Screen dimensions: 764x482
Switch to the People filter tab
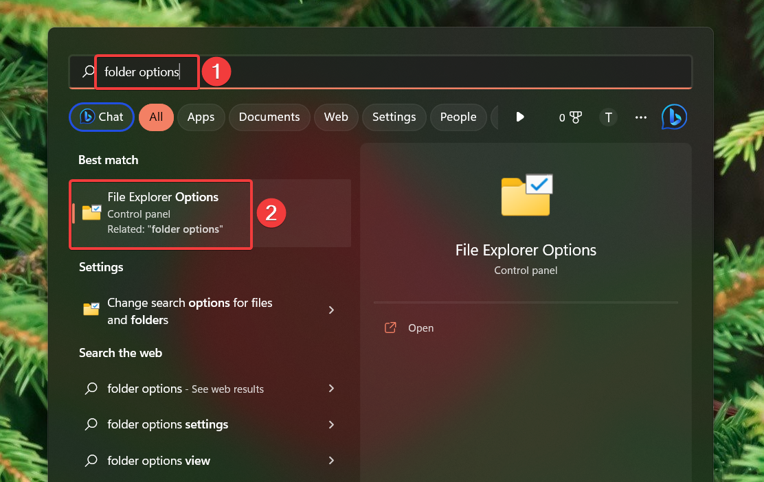coord(458,117)
